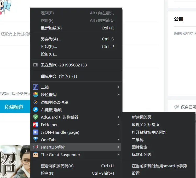Click the 二箱 extension icon
Viewport: 196px width, 178px height.
(36, 87)
